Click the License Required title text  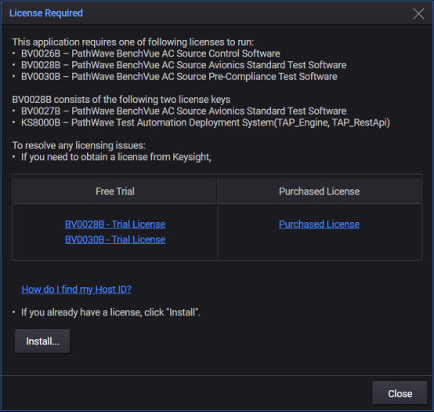click(46, 13)
